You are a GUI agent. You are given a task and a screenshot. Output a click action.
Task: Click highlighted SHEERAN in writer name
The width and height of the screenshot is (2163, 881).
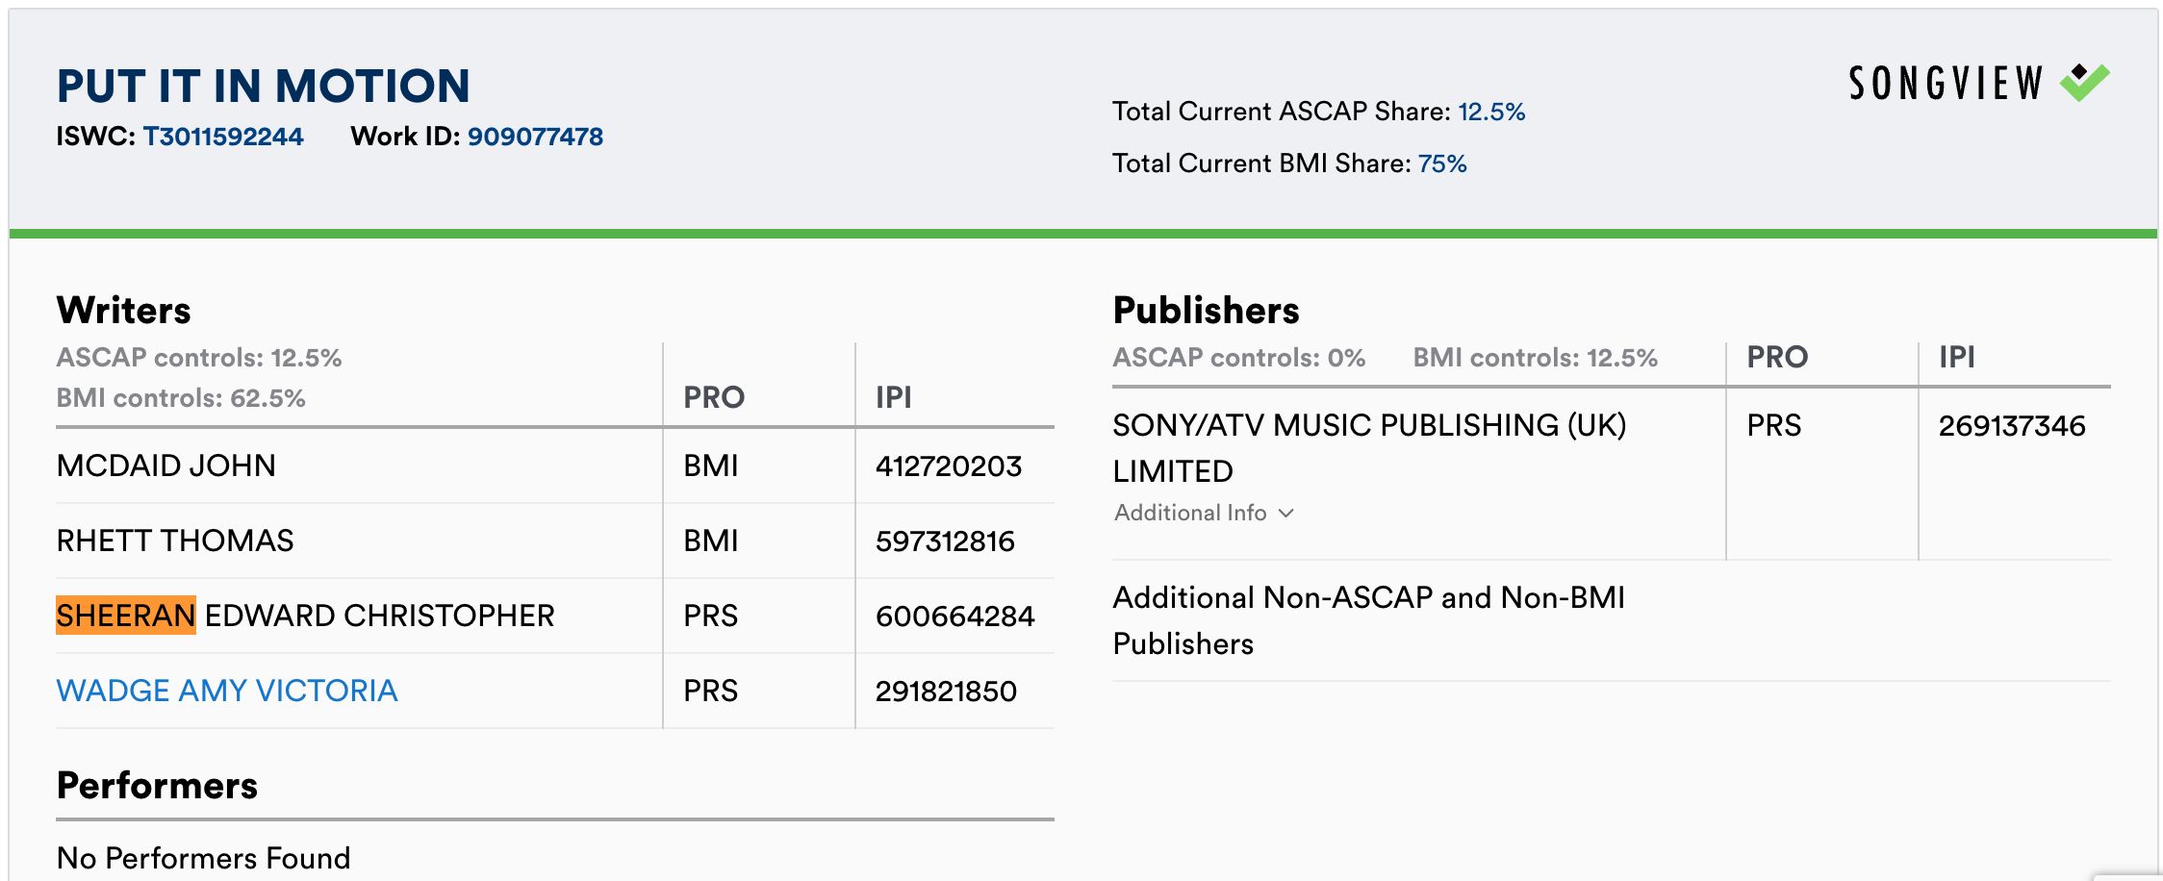coord(126,616)
